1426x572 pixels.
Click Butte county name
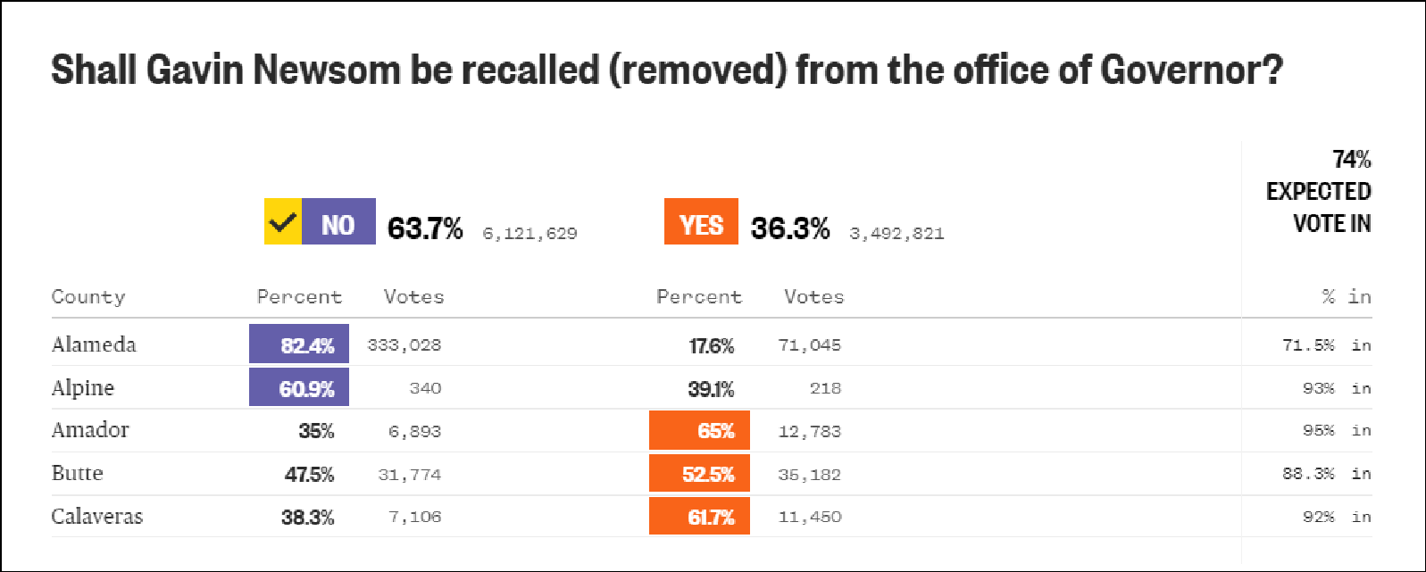78,473
